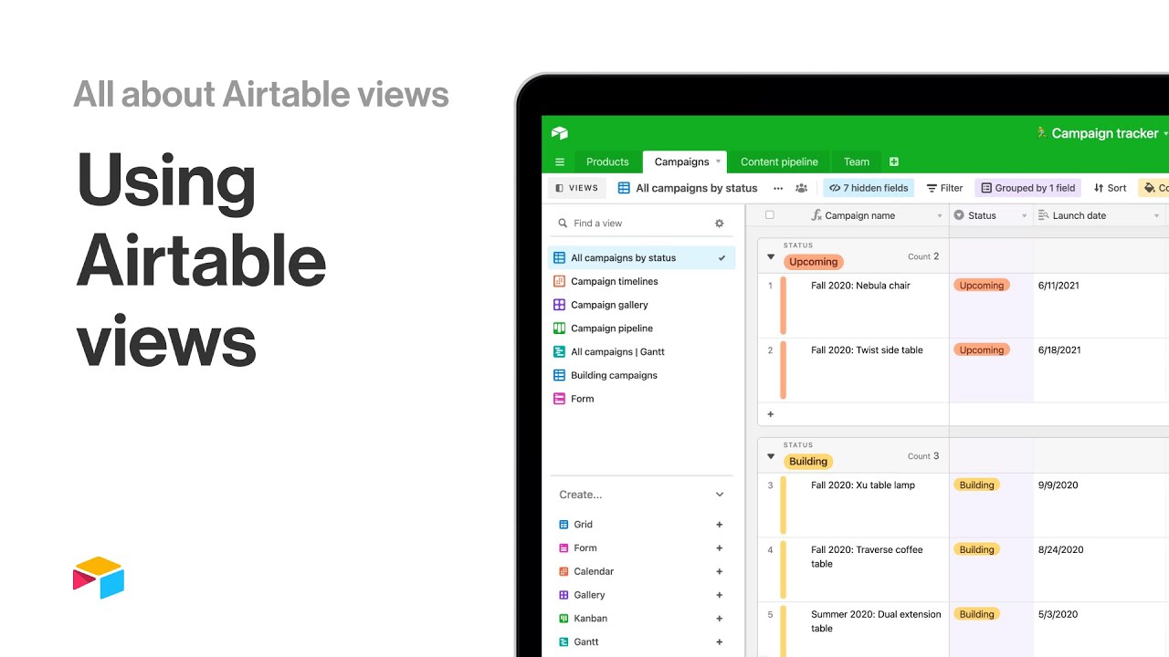The height and width of the screenshot is (657, 1169).
Task: Click the Upcoming status pill for Nebula chair
Action: pos(982,286)
